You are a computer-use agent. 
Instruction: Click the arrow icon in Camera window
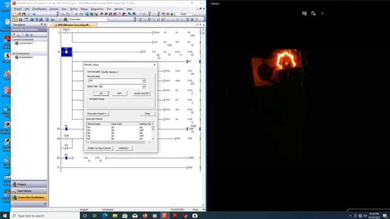click(x=322, y=13)
